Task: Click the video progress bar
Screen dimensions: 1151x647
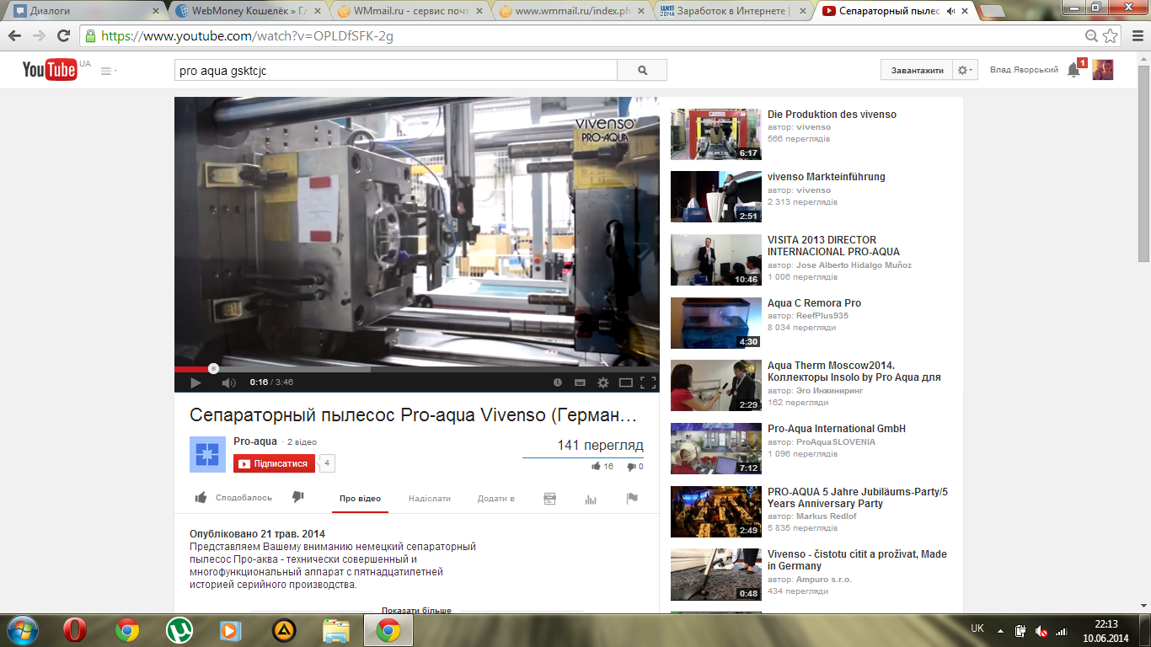Action: click(417, 369)
